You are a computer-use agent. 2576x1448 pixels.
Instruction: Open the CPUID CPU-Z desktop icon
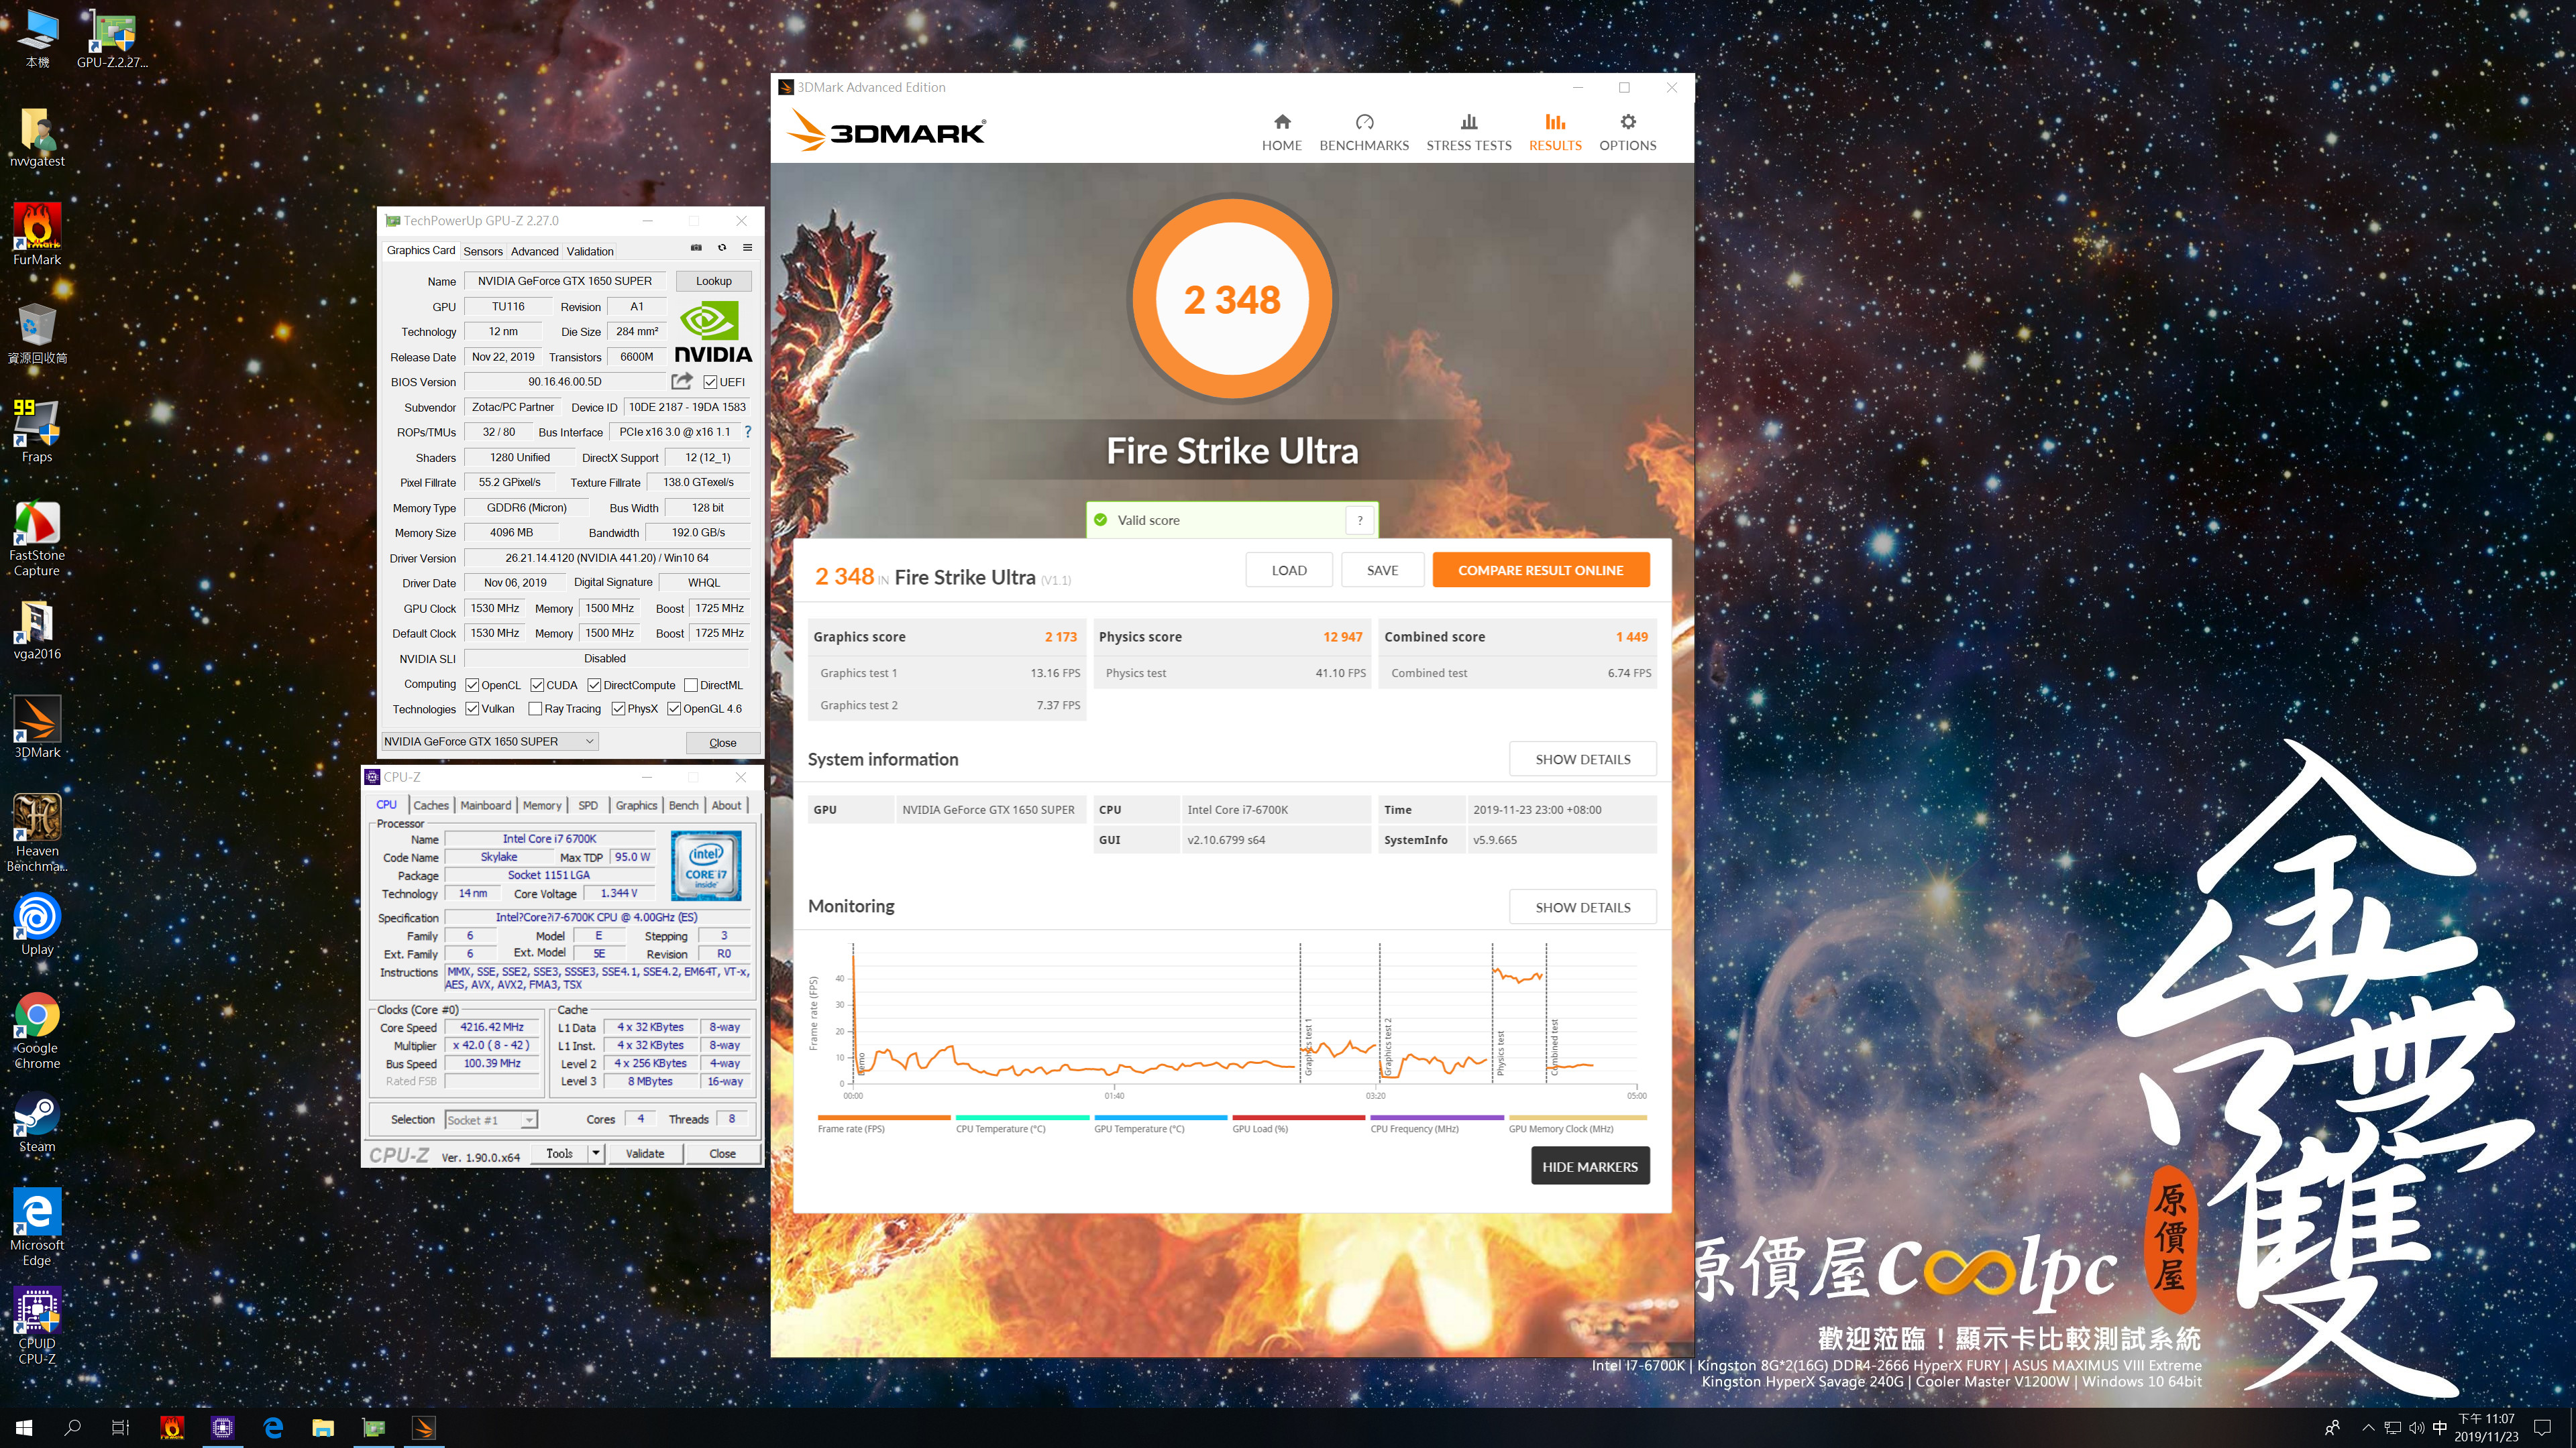coord(37,1326)
